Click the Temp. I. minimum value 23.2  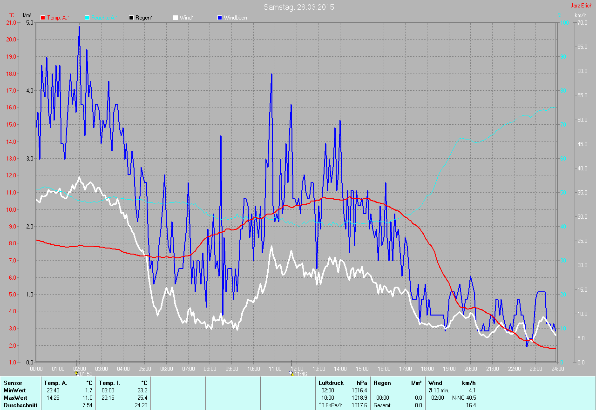pyautogui.click(x=142, y=390)
